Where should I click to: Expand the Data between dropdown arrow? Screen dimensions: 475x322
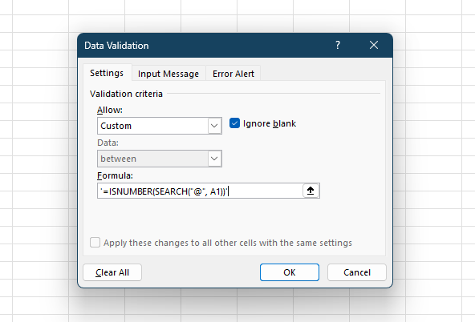click(x=214, y=159)
